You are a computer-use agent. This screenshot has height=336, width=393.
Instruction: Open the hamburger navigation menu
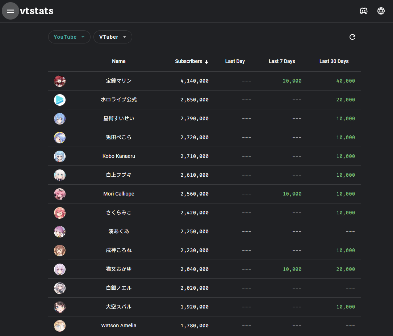[x=10, y=11]
